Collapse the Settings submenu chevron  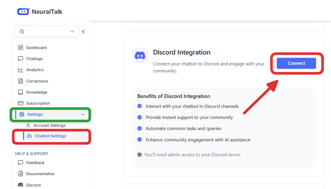coord(83,115)
